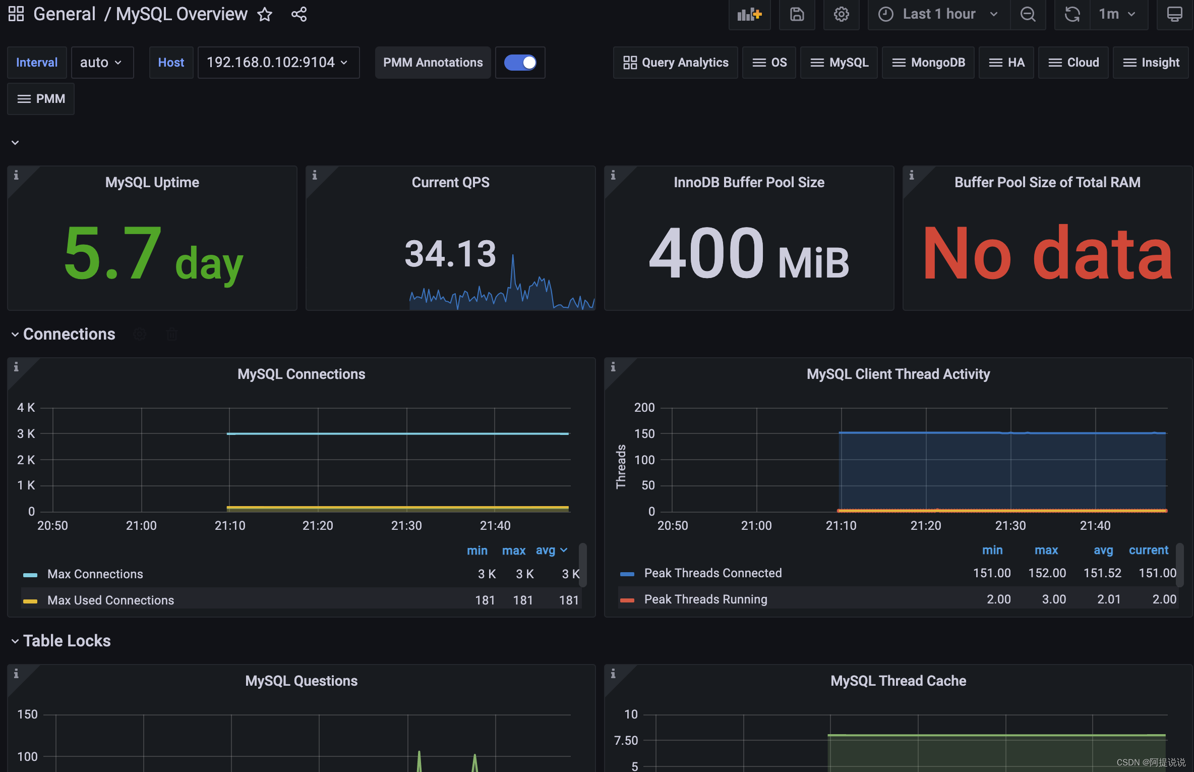This screenshot has width=1194, height=772.
Task: Show info for MySQL Thread Cache panel
Action: tap(613, 674)
